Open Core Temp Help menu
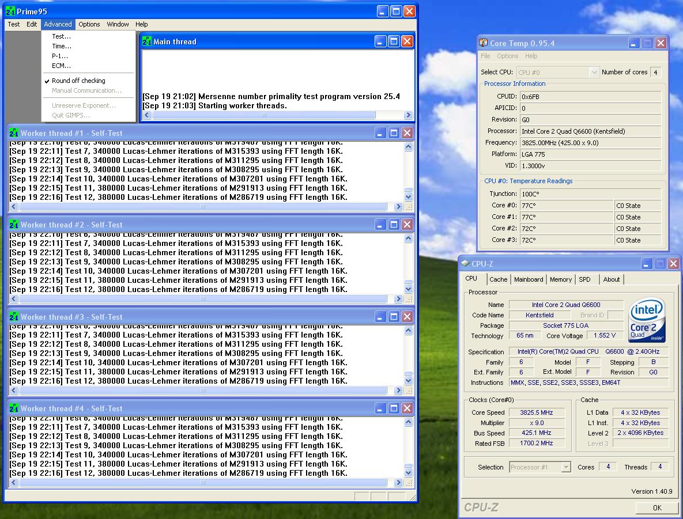 531,56
